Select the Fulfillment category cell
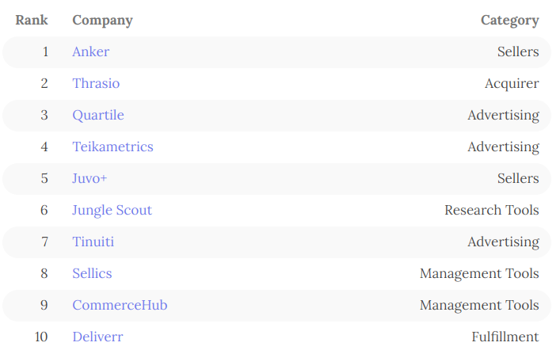This screenshot has height=354, width=560. point(505,337)
